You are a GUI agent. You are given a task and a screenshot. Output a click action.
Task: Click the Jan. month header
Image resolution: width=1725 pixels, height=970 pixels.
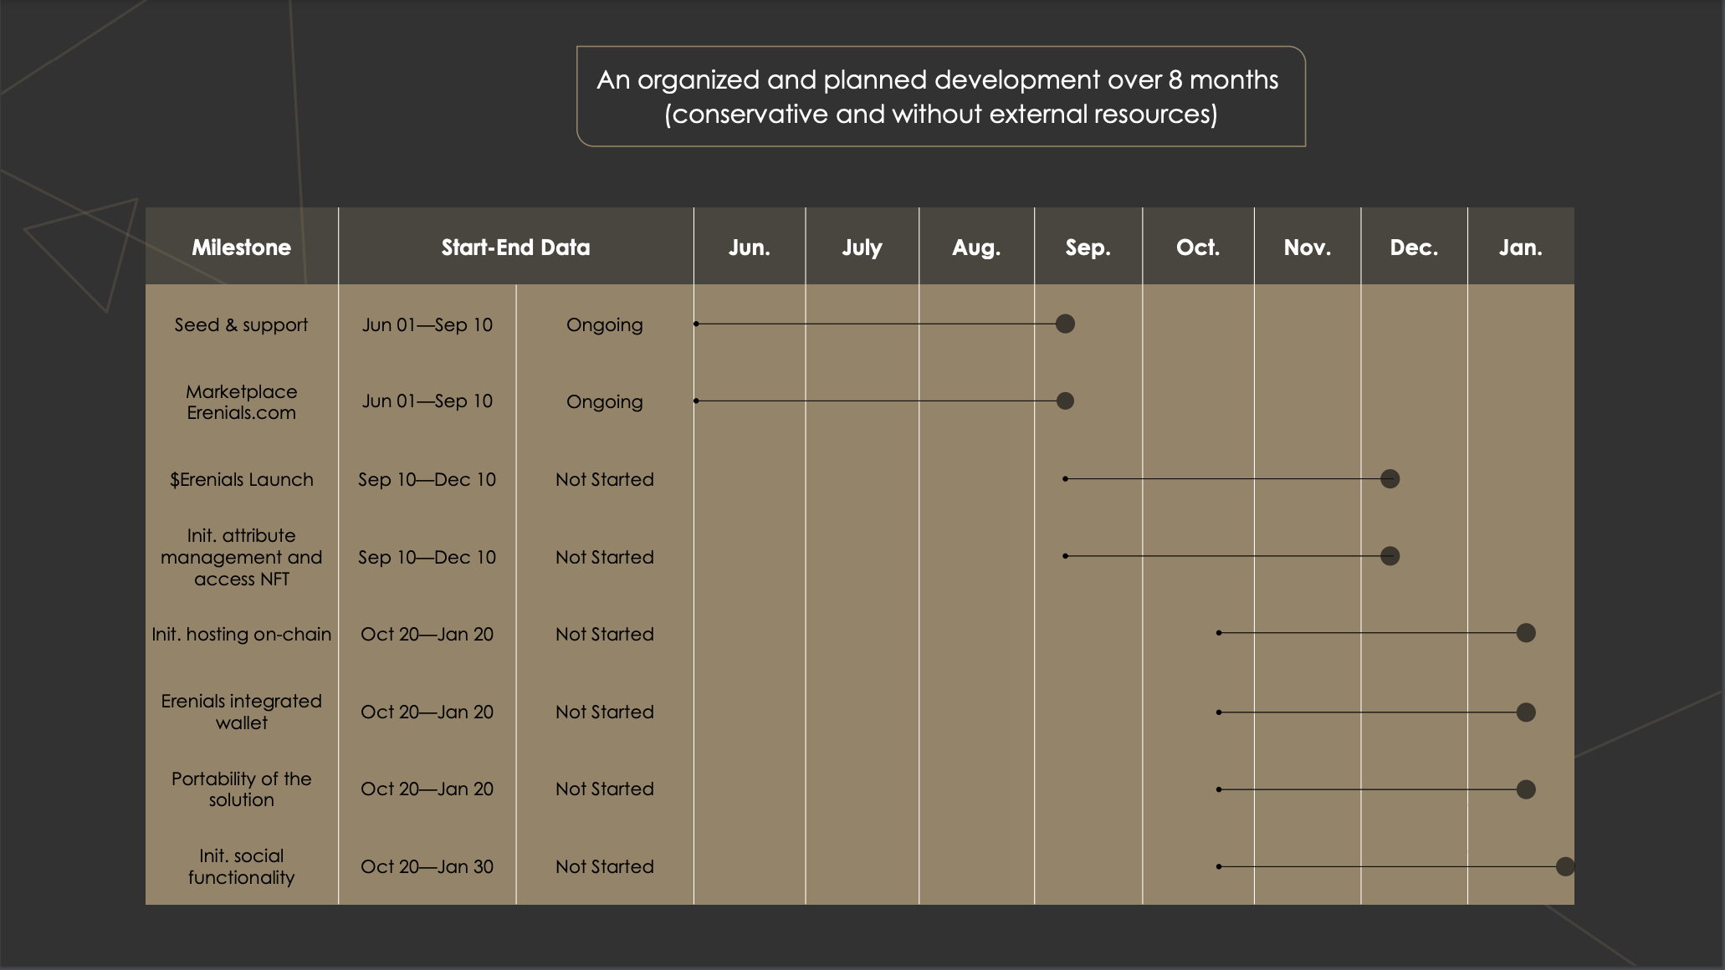1520,248
